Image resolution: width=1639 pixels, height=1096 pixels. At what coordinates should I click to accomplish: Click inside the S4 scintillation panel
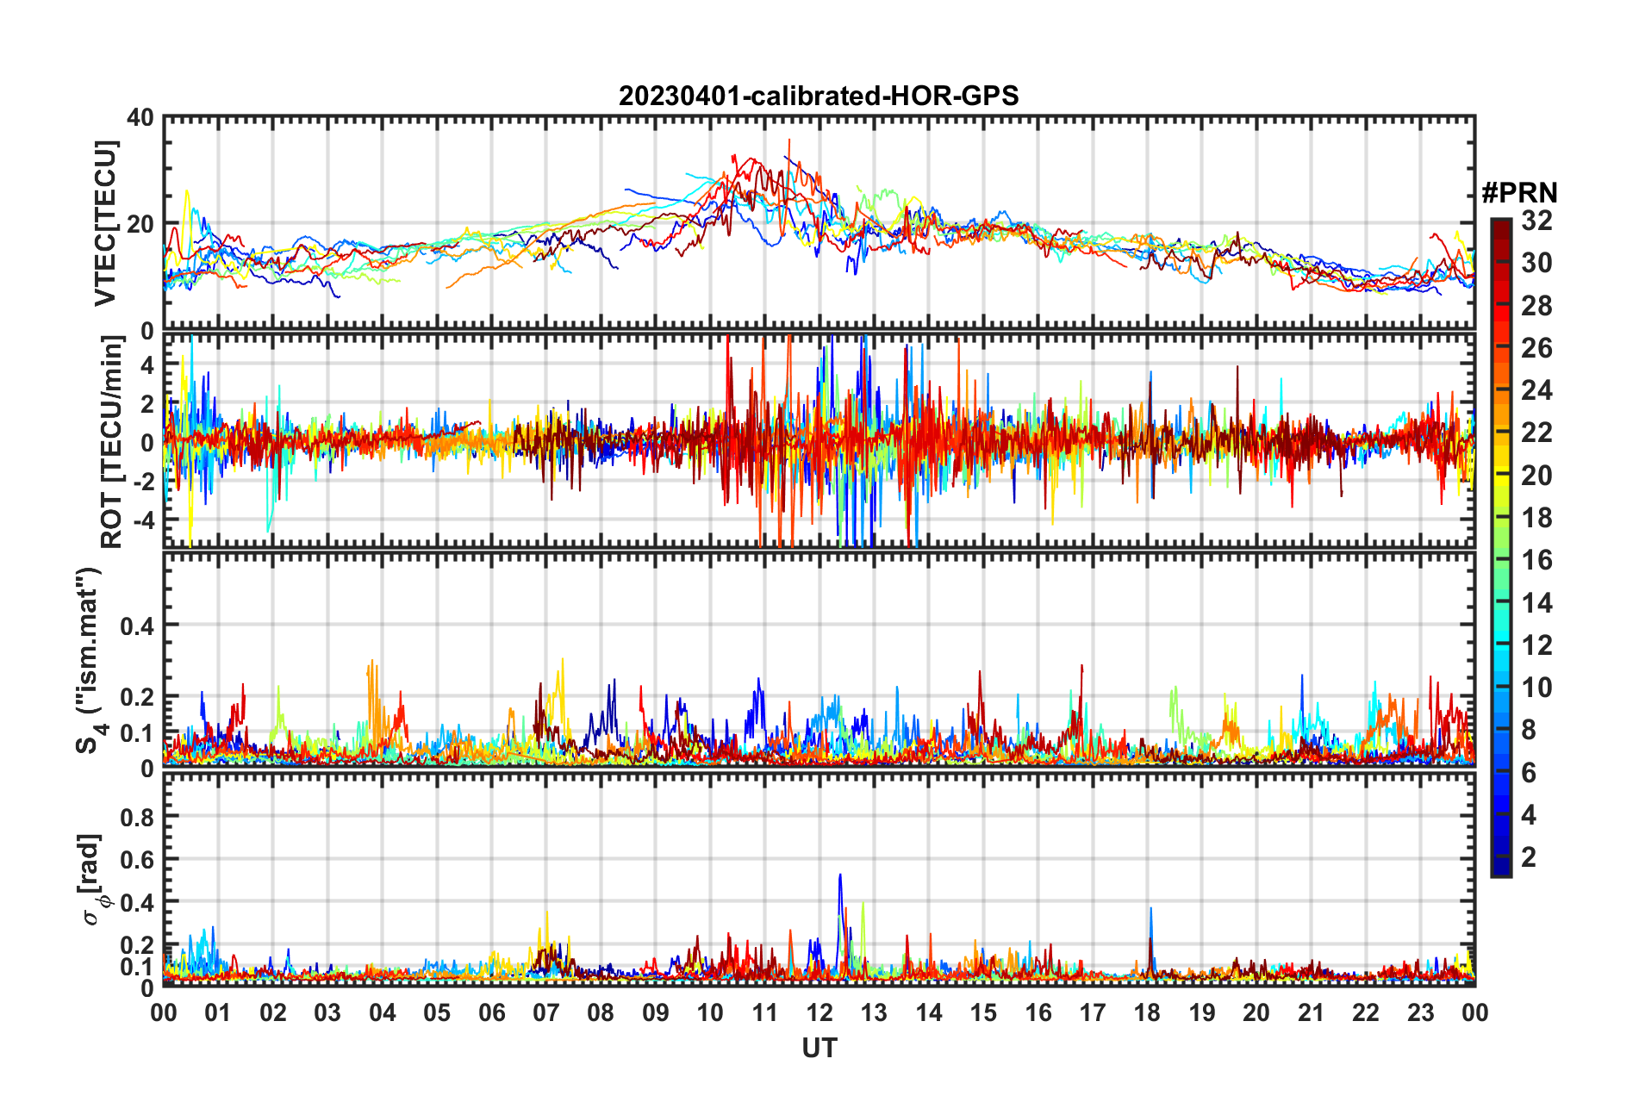[x=819, y=659]
